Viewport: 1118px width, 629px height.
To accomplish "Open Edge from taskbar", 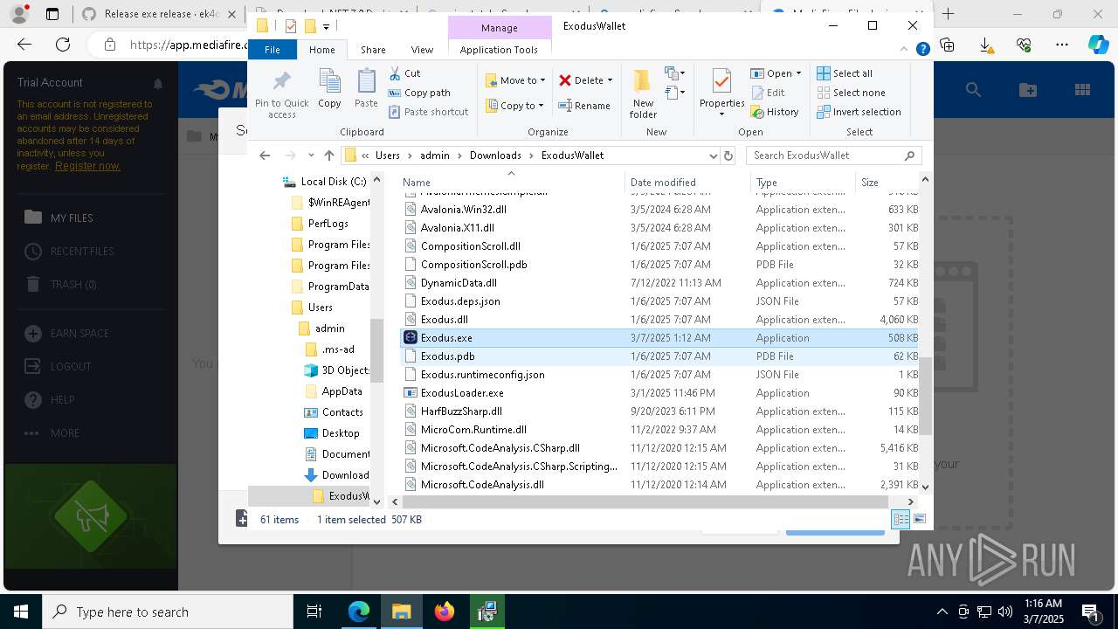I will click(x=359, y=612).
